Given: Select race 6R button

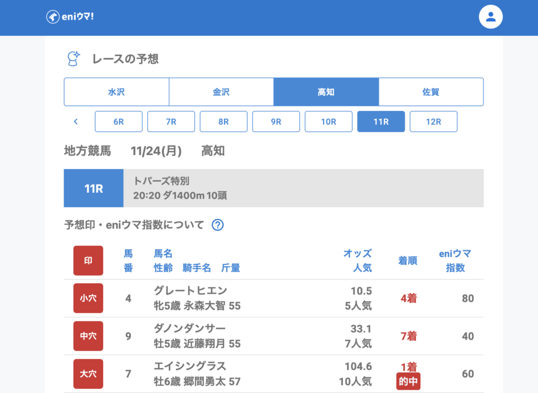Looking at the screenshot, I should (119, 121).
